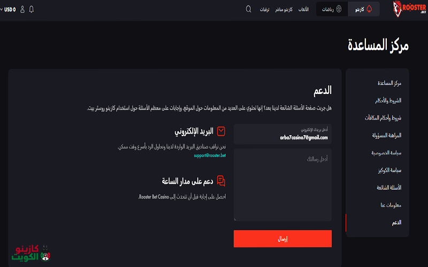Screen dimensions: 428x267
Task: Select مركز المساعدة in the sidebar
Action: 389,83
